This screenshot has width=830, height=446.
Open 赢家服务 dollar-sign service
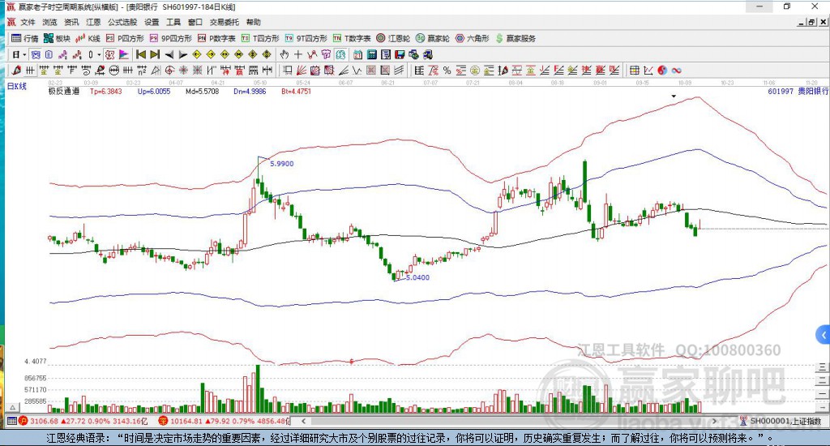click(x=516, y=38)
